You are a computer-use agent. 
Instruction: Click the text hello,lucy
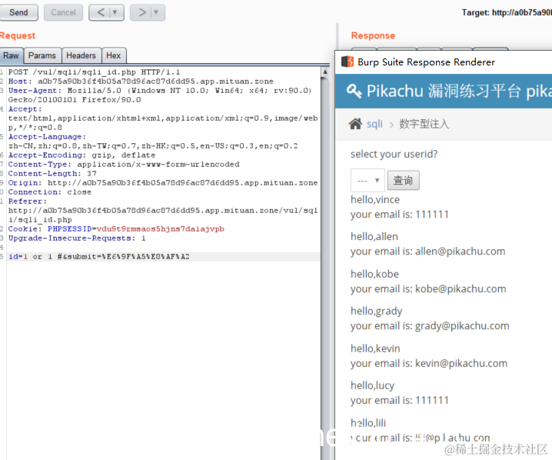pyautogui.click(x=372, y=385)
